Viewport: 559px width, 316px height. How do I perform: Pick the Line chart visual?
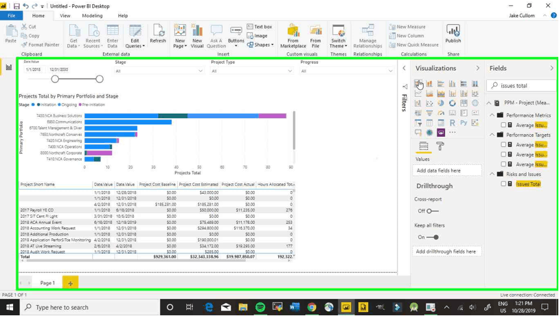pyautogui.click(x=418, y=93)
